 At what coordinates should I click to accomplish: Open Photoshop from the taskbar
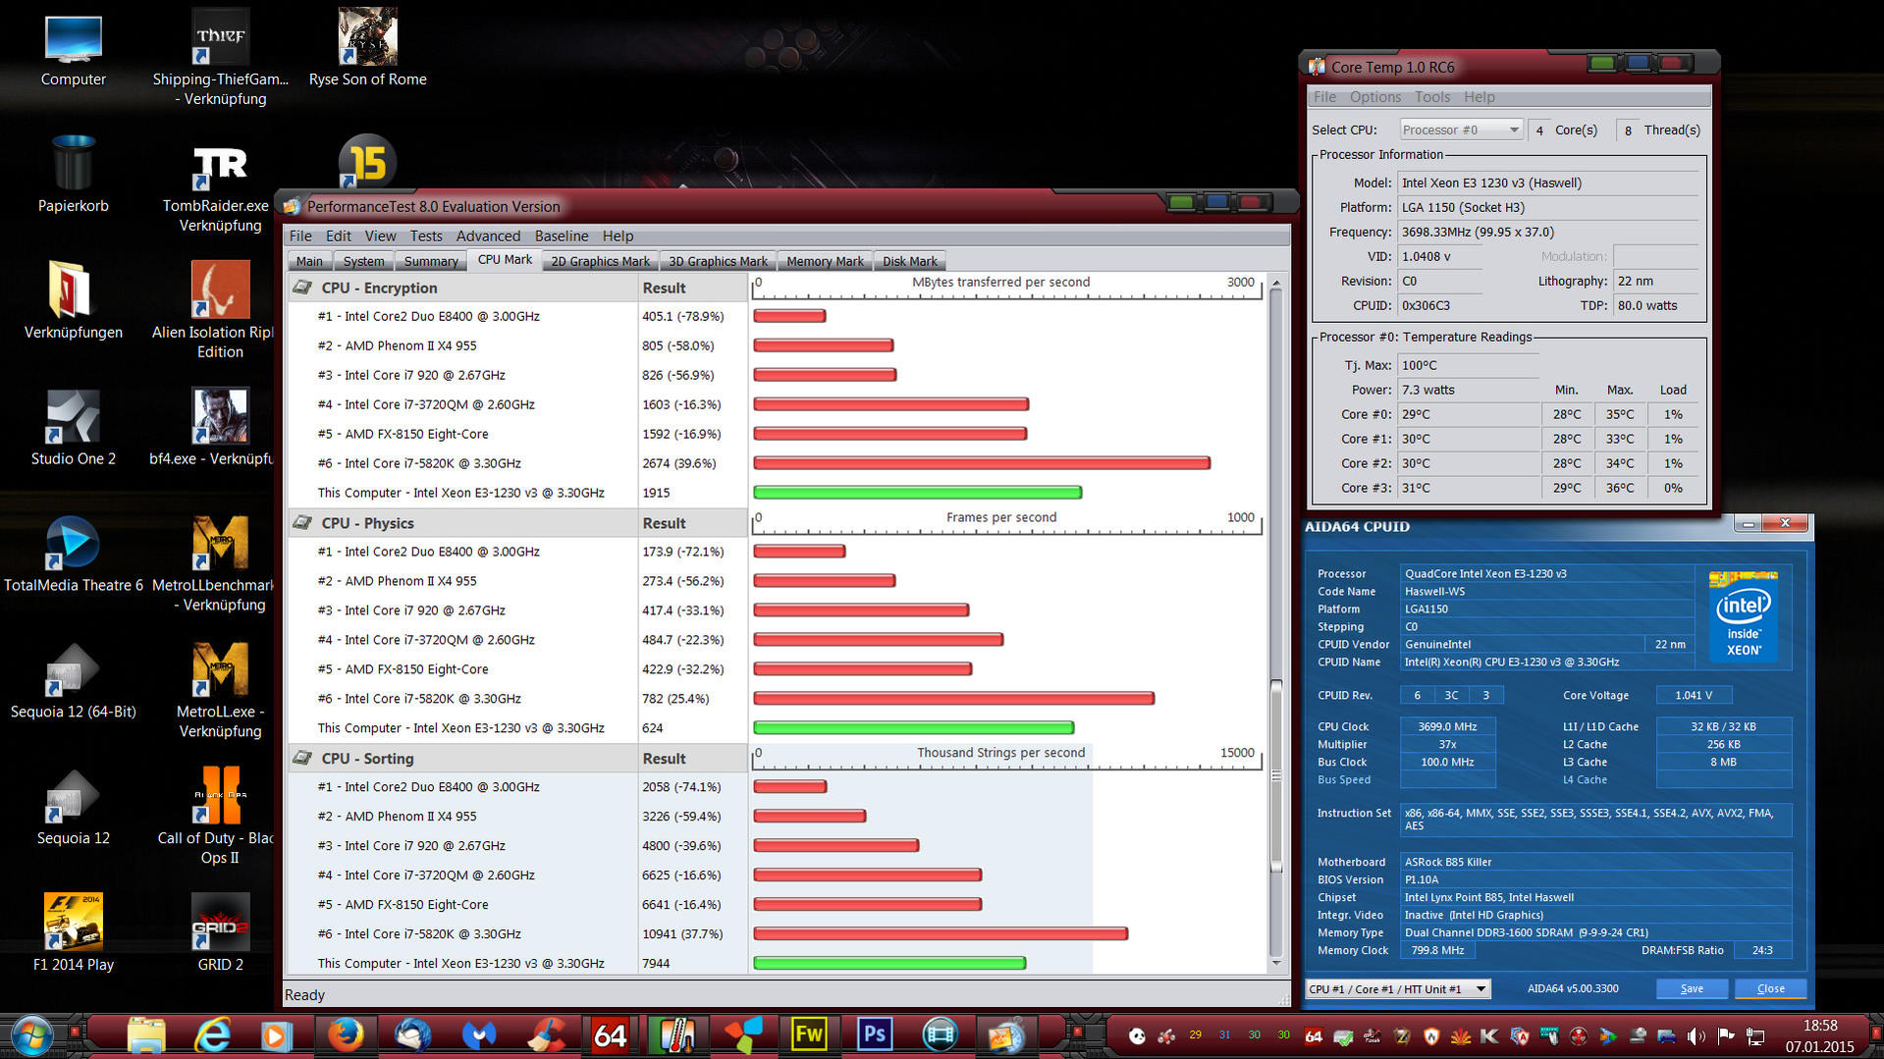pos(874,1035)
